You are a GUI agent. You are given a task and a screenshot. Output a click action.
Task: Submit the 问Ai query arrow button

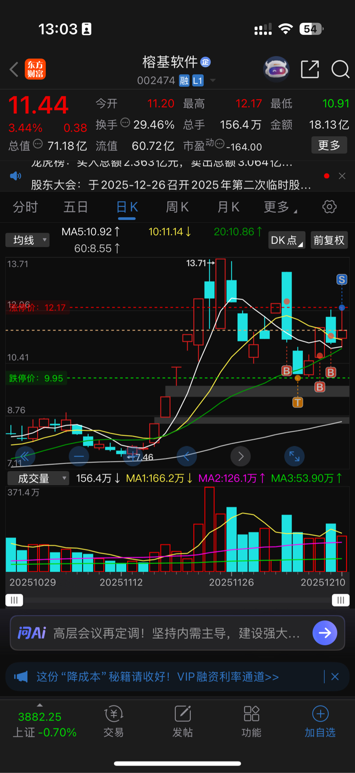click(x=325, y=633)
